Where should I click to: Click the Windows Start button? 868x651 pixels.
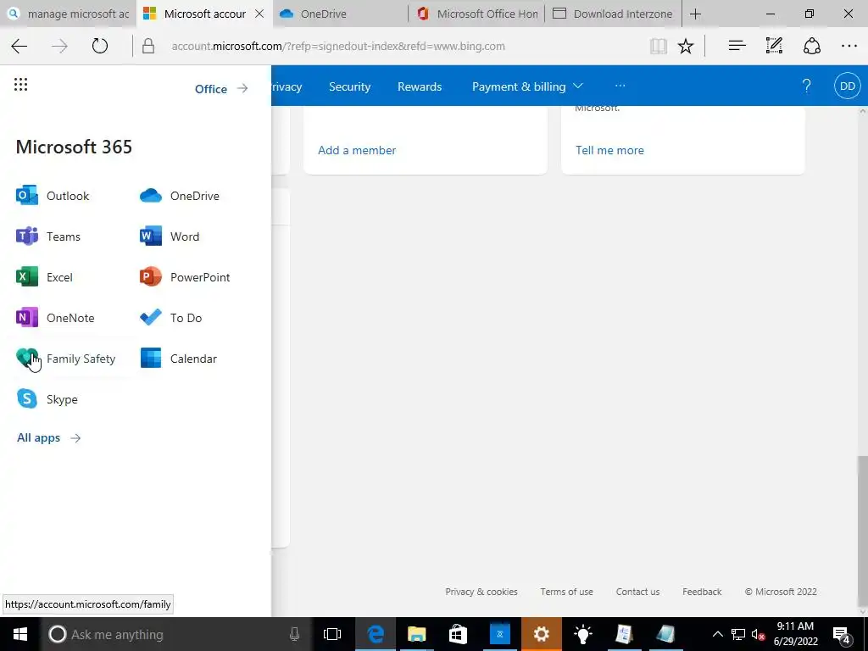coord(20,634)
